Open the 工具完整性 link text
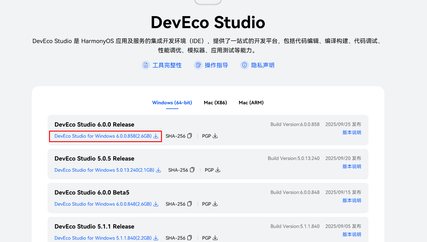This screenshot has width=427, height=242. [x=167, y=65]
